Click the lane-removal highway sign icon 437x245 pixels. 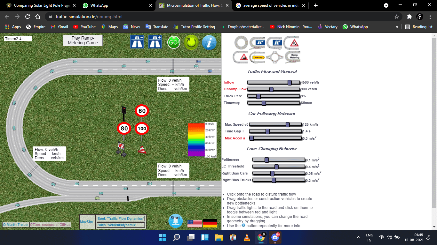pyautogui.click(x=137, y=42)
